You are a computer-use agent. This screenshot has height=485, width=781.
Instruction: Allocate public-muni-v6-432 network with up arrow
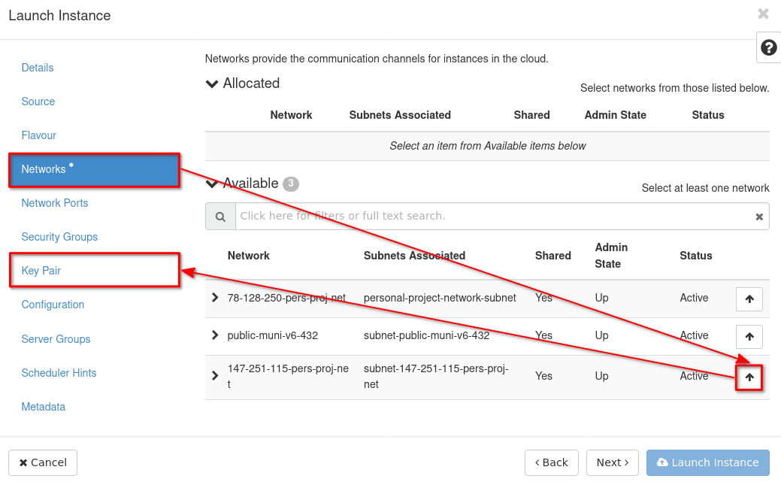pyautogui.click(x=749, y=336)
